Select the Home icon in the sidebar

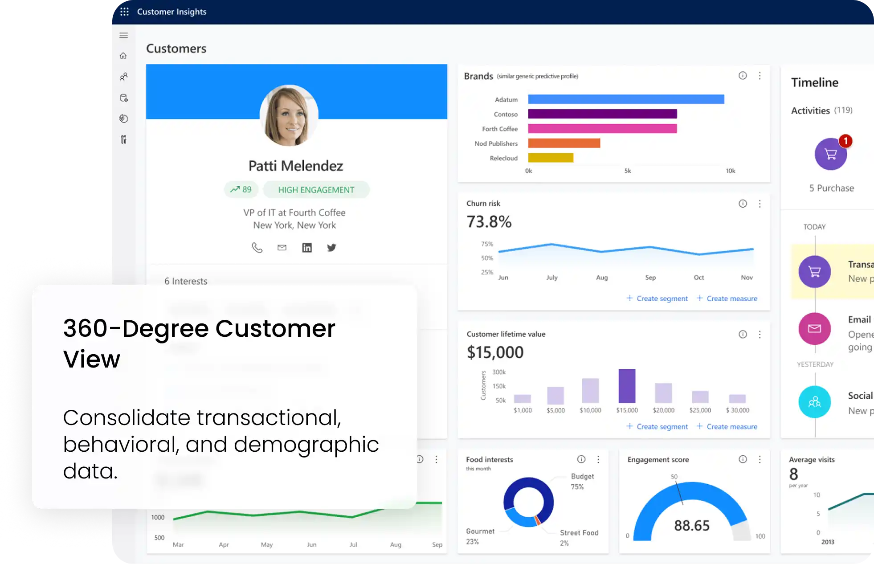123,55
